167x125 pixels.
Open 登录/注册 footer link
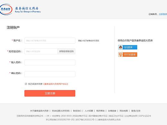(136, 111)
